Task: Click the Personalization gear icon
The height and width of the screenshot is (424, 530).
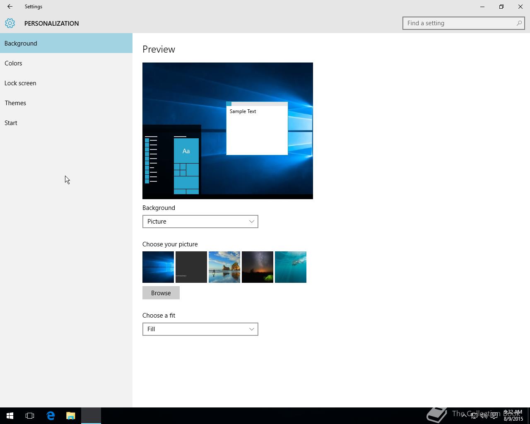Action: [x=10, y=23]
